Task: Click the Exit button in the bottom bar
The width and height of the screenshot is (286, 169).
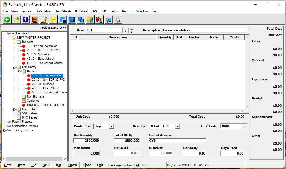Action: click(100, 165)
